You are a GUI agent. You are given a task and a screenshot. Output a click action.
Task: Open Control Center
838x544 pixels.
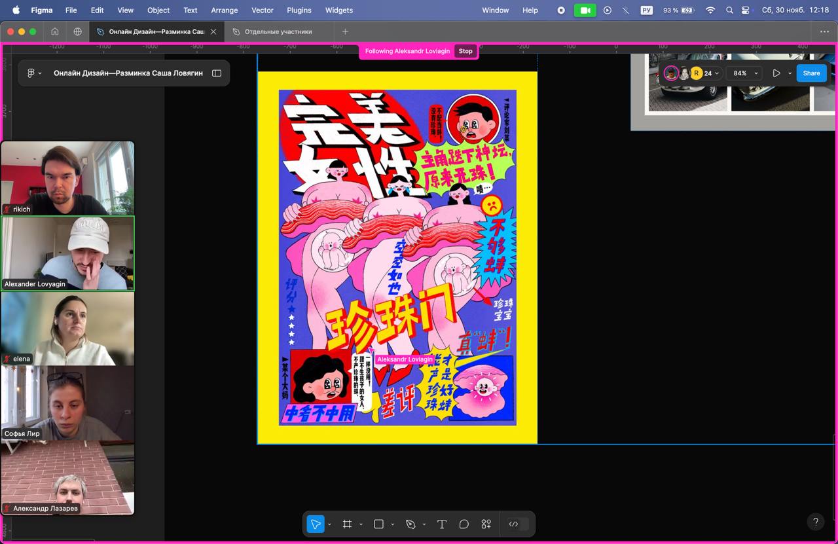point(746,10)
